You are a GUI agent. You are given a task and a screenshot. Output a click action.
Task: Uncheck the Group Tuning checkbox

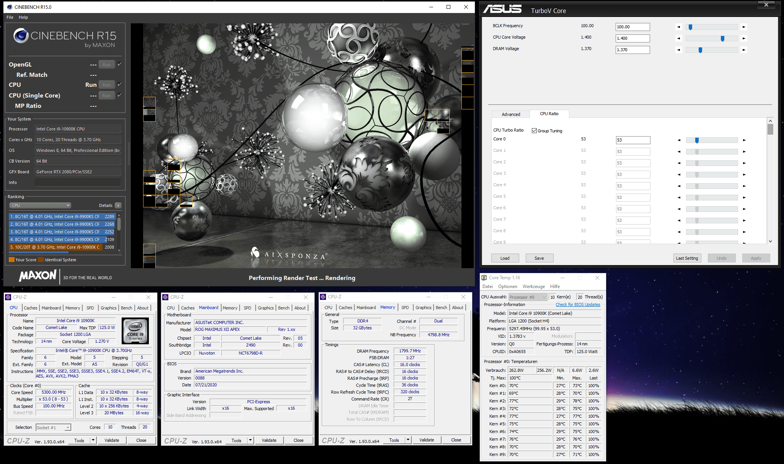pos(534,130)
